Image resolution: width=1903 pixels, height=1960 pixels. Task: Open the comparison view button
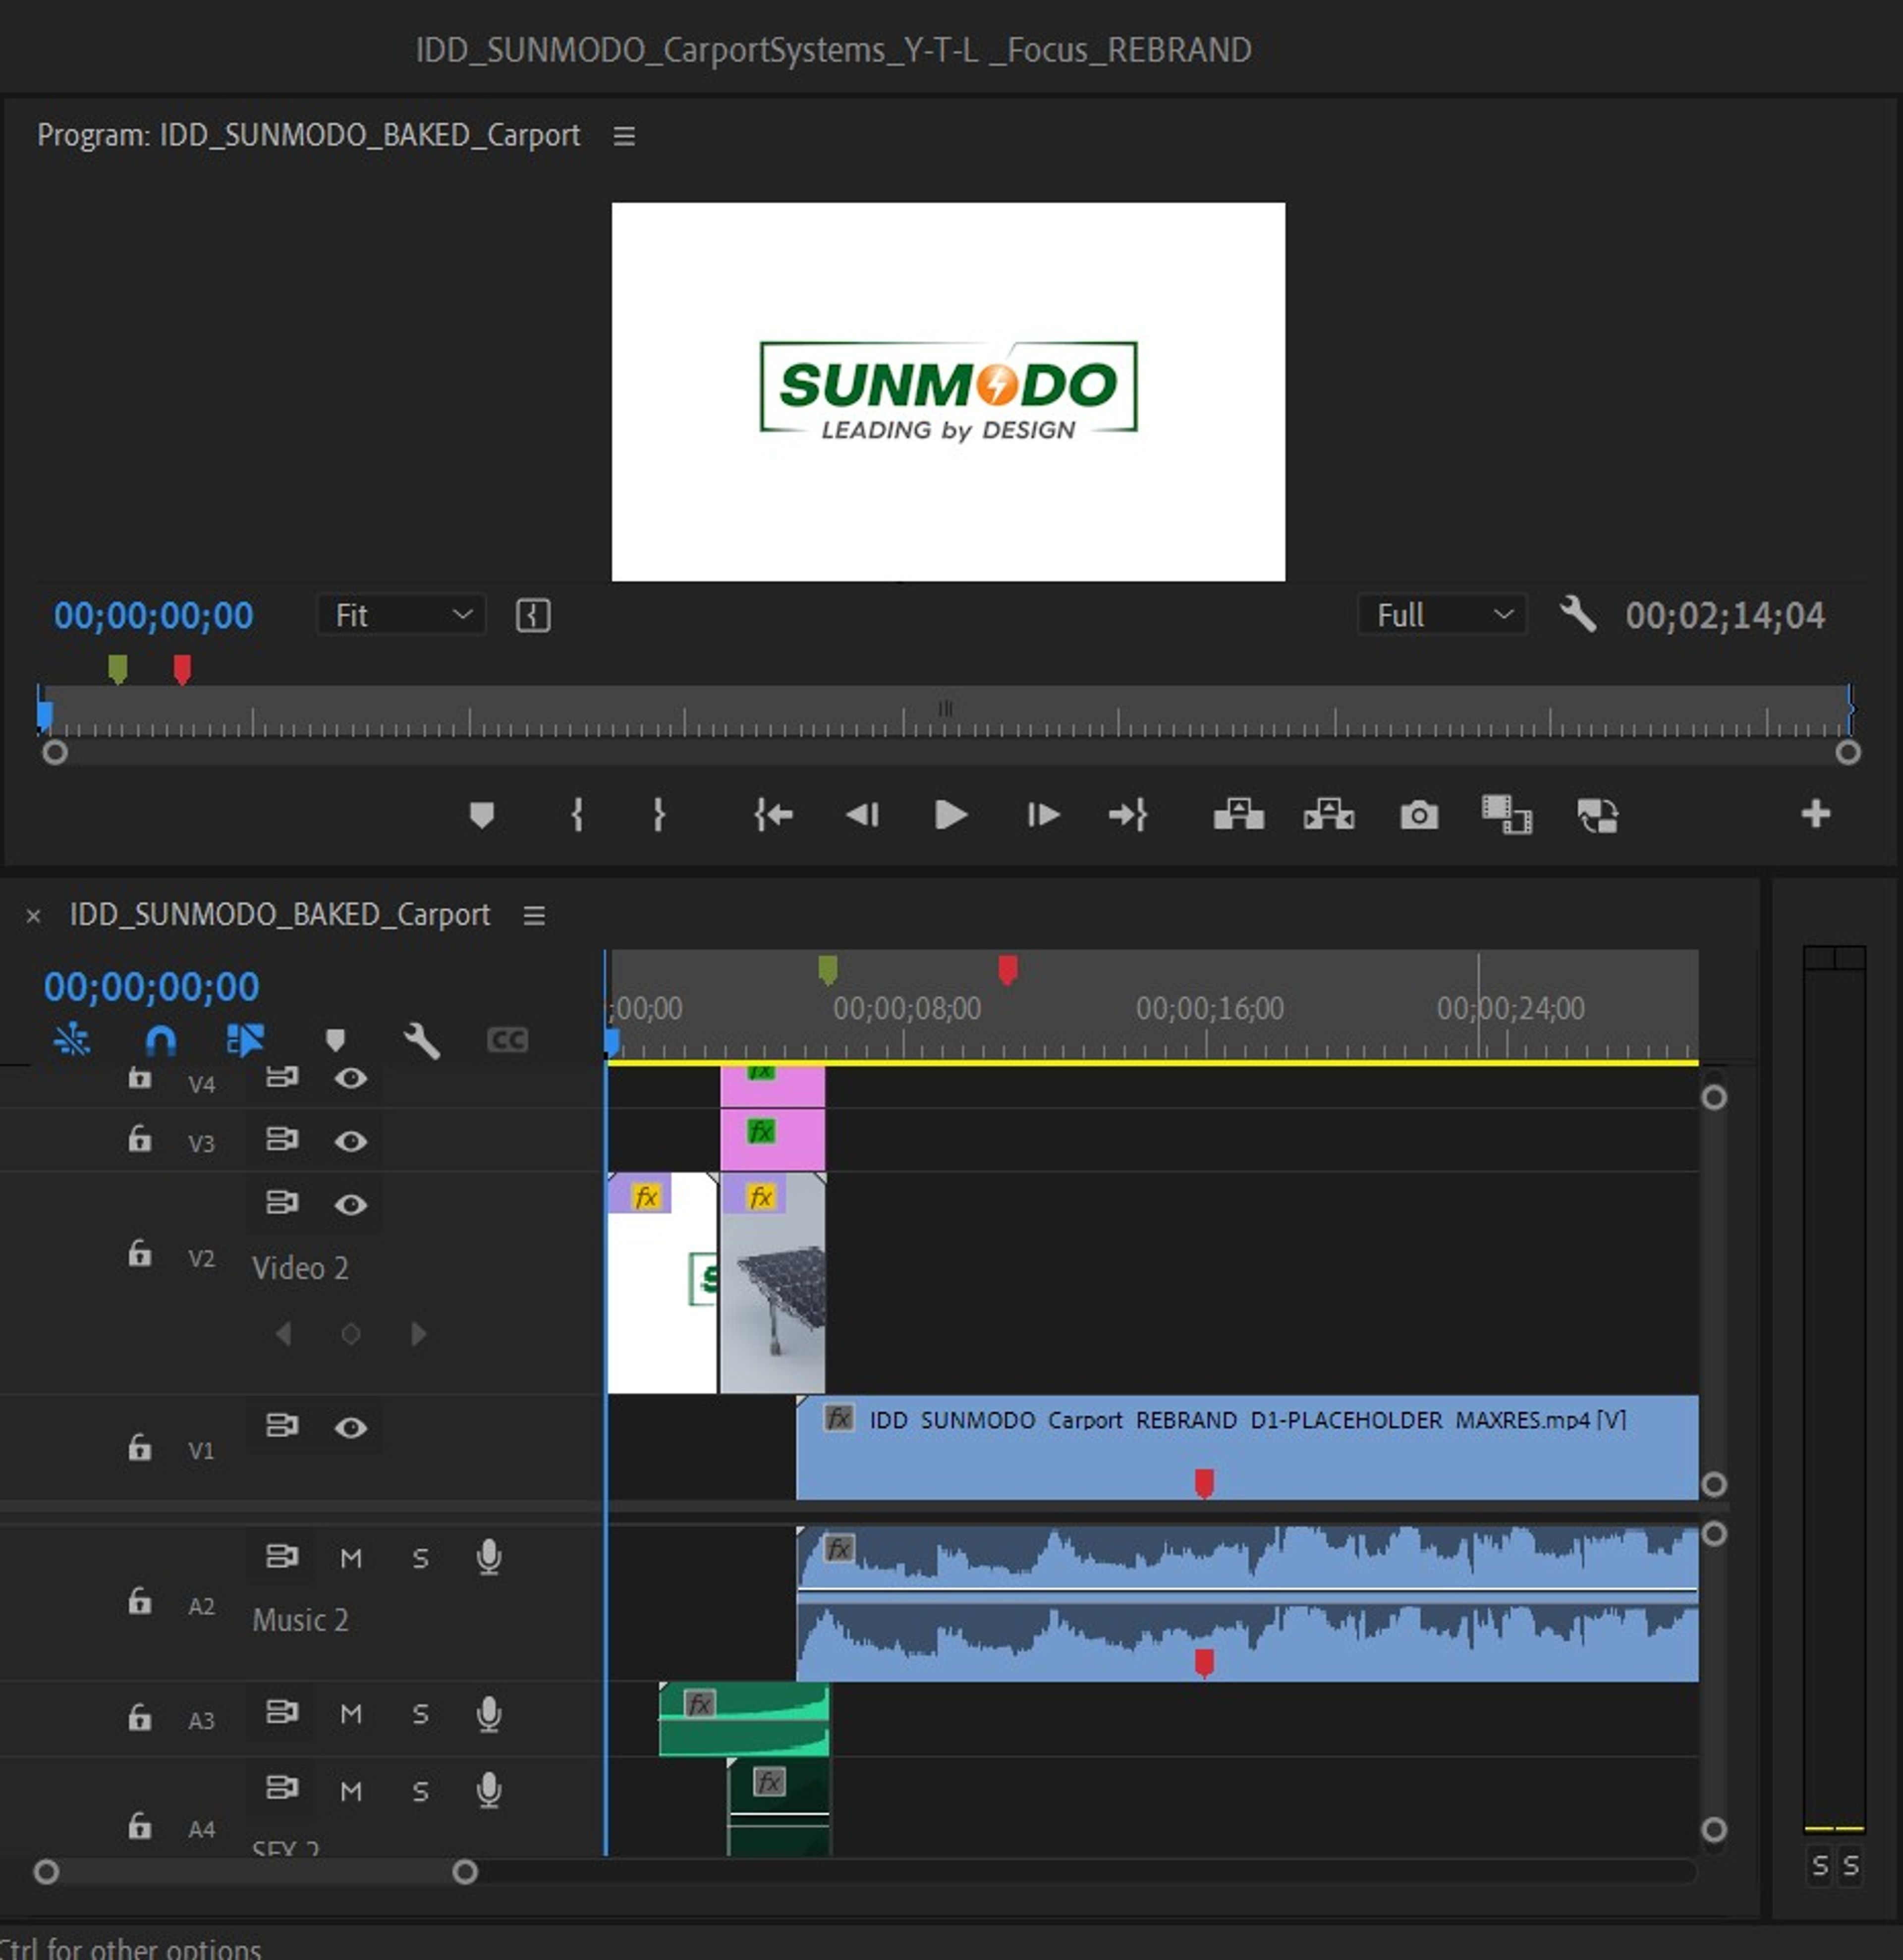[1506, 815]
